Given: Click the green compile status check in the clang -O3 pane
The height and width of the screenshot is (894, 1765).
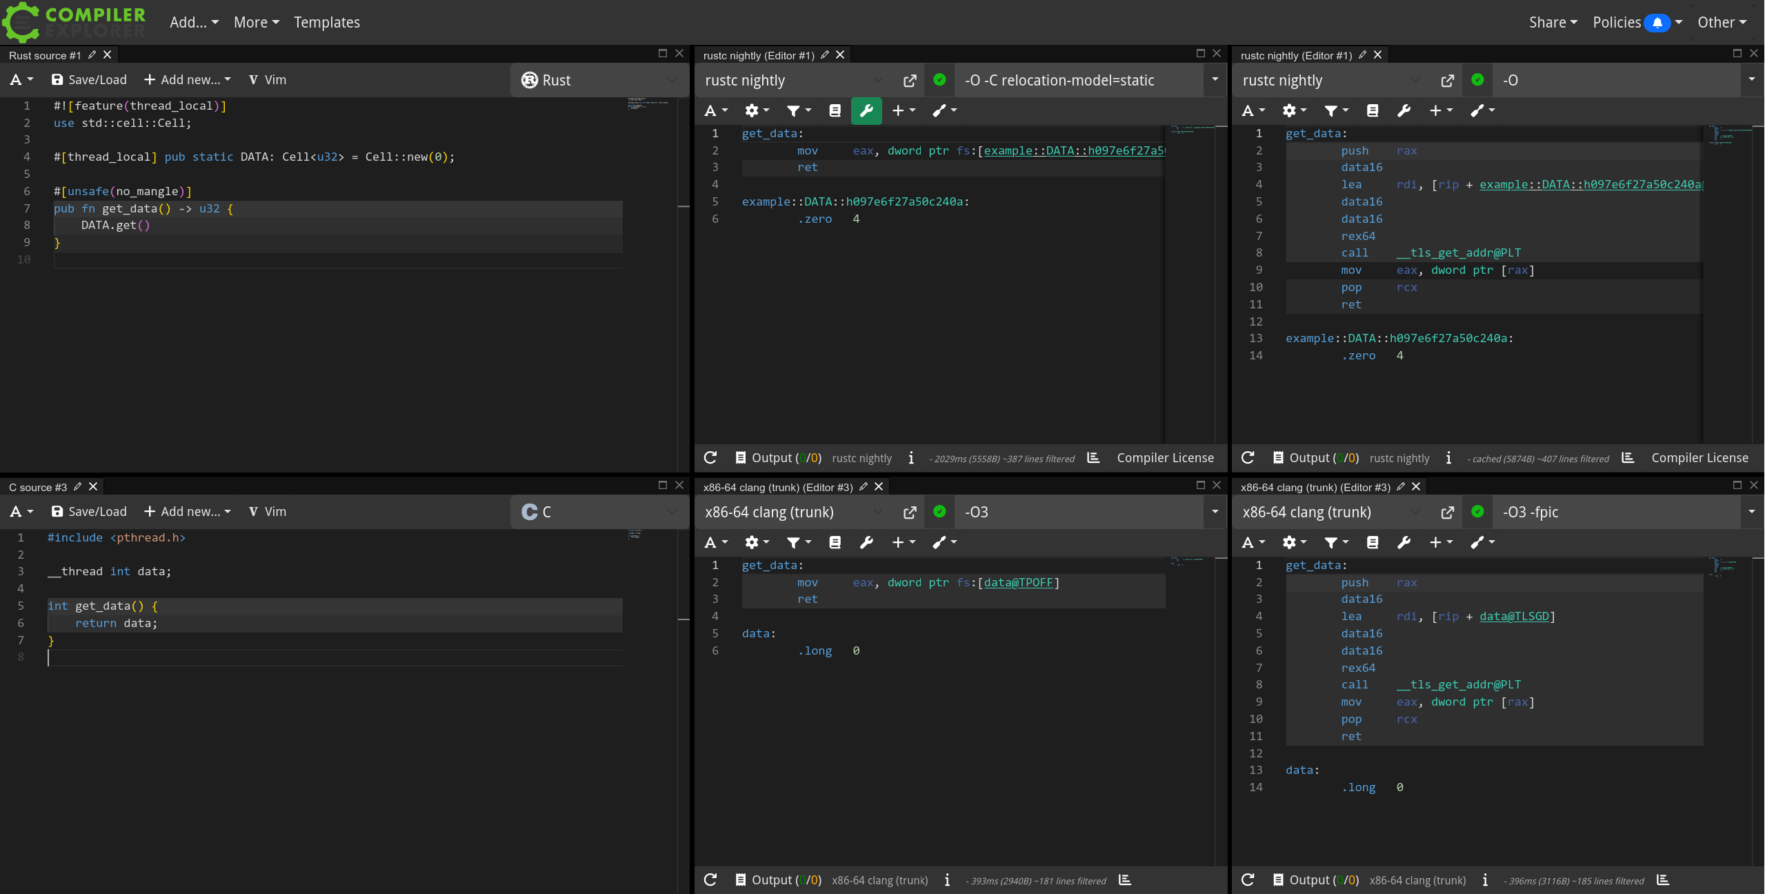Looking at the screenshot, I should (939, 511).
